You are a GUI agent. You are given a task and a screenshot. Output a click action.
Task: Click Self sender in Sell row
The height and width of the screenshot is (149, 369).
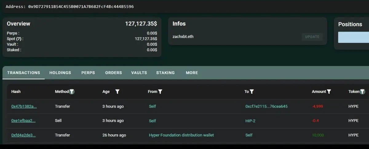pyautogui.click(x=153, y=121)
